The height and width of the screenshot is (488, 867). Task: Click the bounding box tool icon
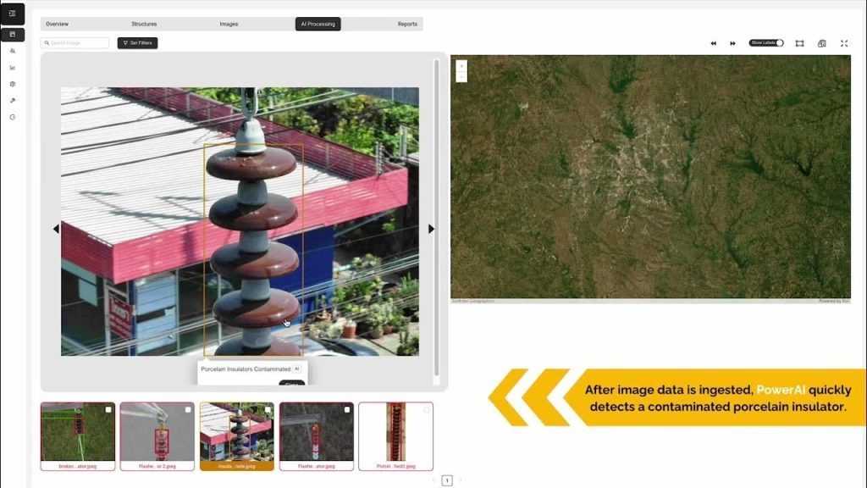pyautogui.click(x=799, y=43)
